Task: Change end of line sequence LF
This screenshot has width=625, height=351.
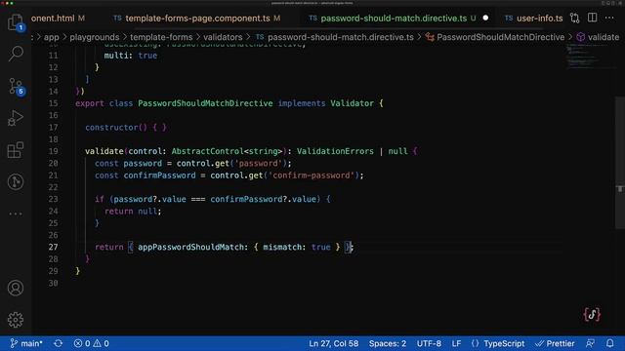Action: [456, 343]
